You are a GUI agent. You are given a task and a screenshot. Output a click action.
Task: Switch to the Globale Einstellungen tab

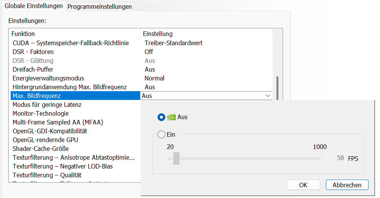click(x=34, y=6)
